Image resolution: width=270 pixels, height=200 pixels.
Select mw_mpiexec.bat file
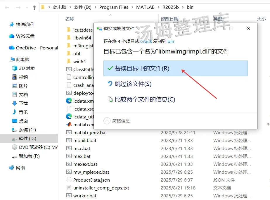pos(91,172)
